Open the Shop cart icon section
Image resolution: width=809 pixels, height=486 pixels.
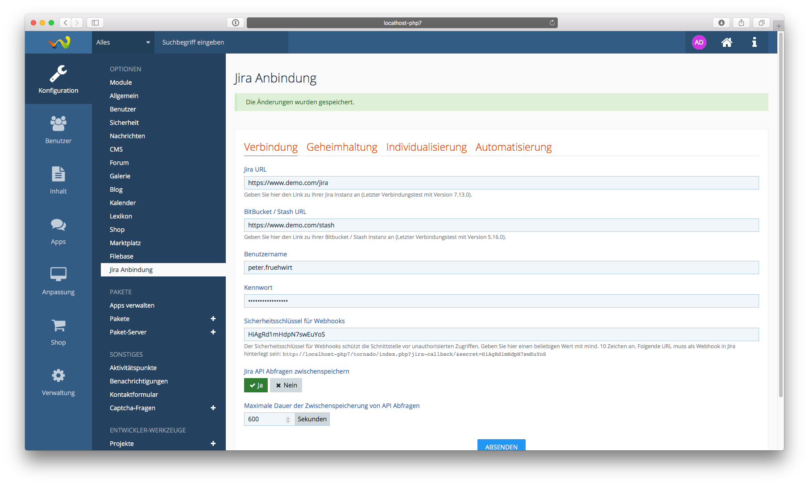point(58,331)
